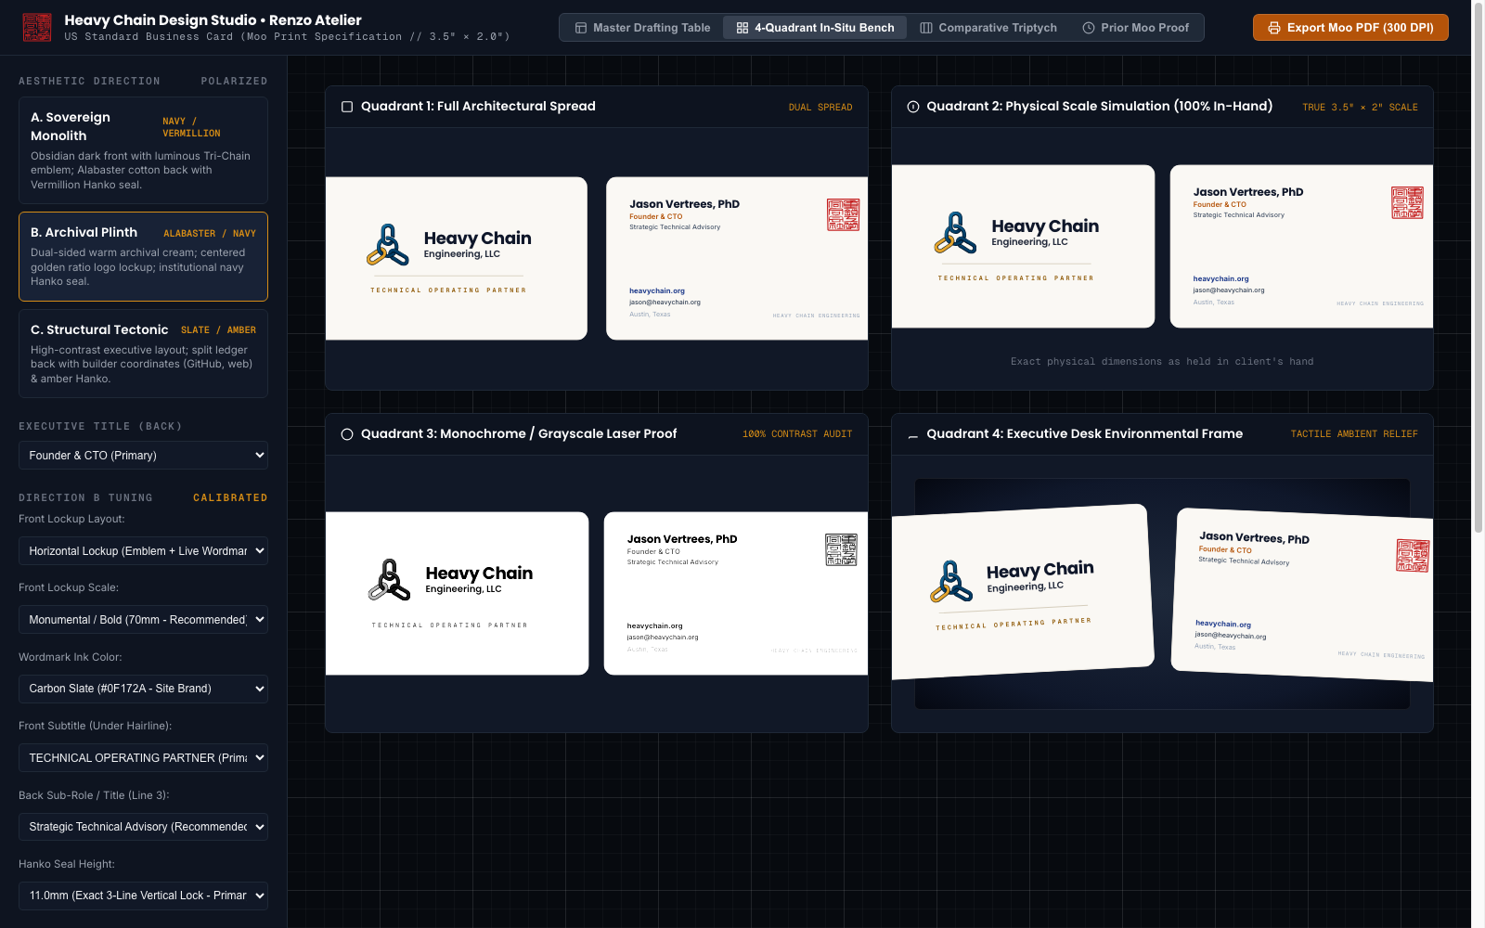Click the chain emblem on Quadrant 1 front card
This screenshot has width=1485, height=928.
point(388,246)
